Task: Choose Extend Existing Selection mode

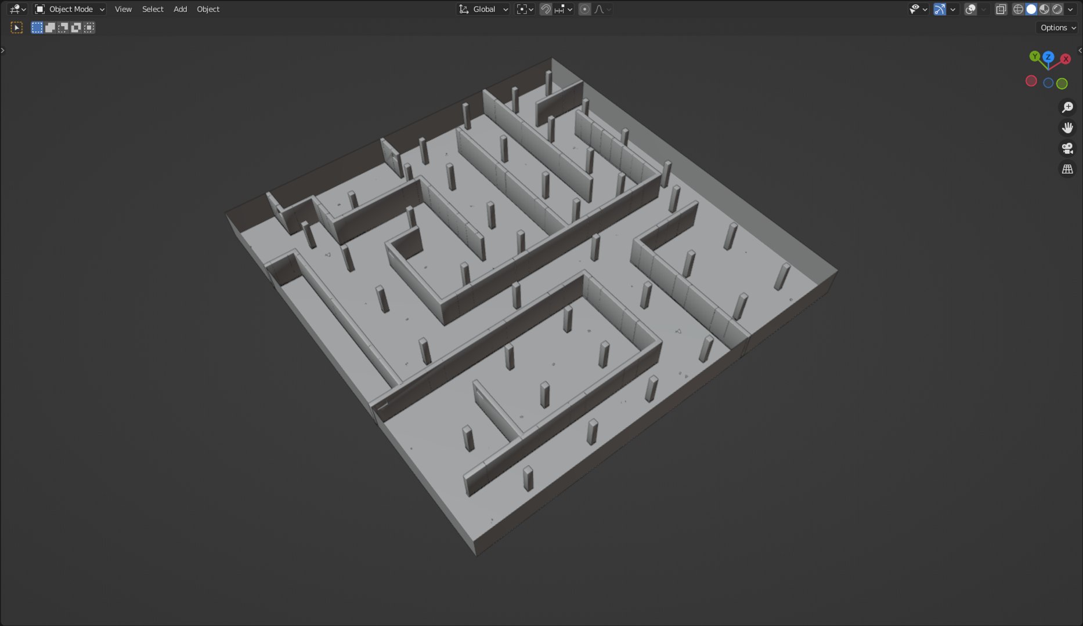Action: [x=50, y=28]
